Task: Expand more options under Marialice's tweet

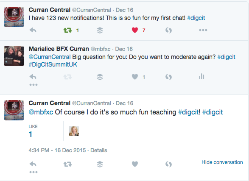Action: tap(34, 85)
